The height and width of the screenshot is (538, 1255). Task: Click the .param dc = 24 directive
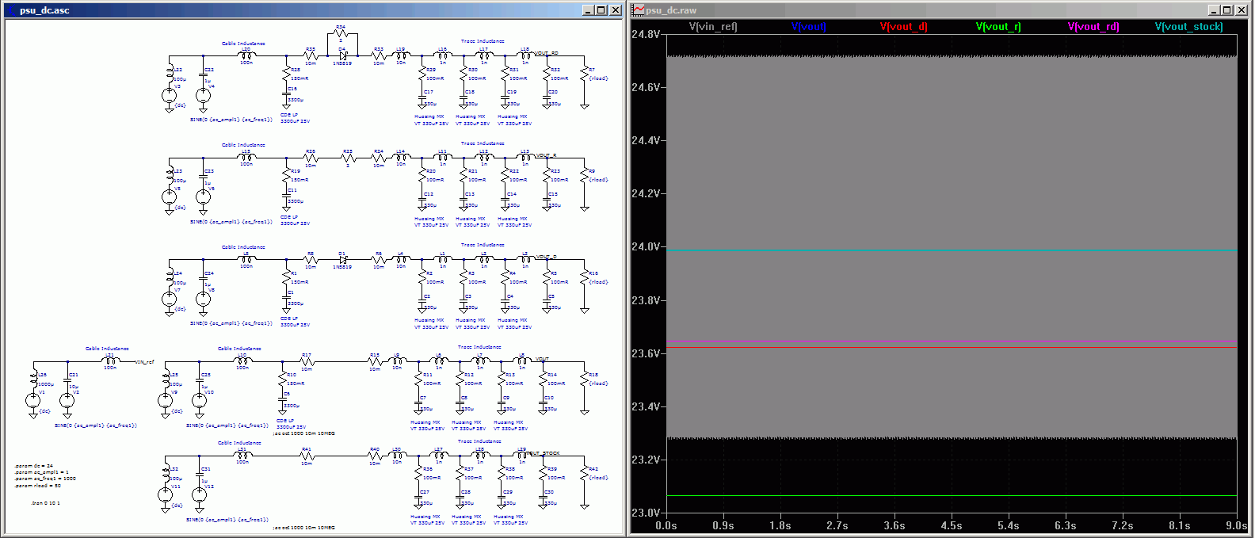(34, 466)
